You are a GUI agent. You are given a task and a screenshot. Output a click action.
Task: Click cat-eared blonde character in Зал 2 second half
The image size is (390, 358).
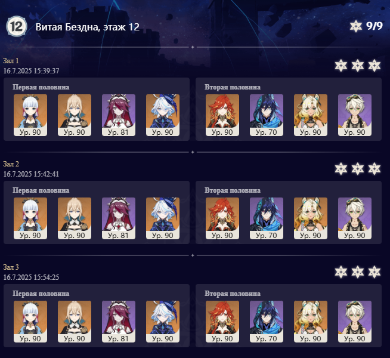tap(311, 218)
